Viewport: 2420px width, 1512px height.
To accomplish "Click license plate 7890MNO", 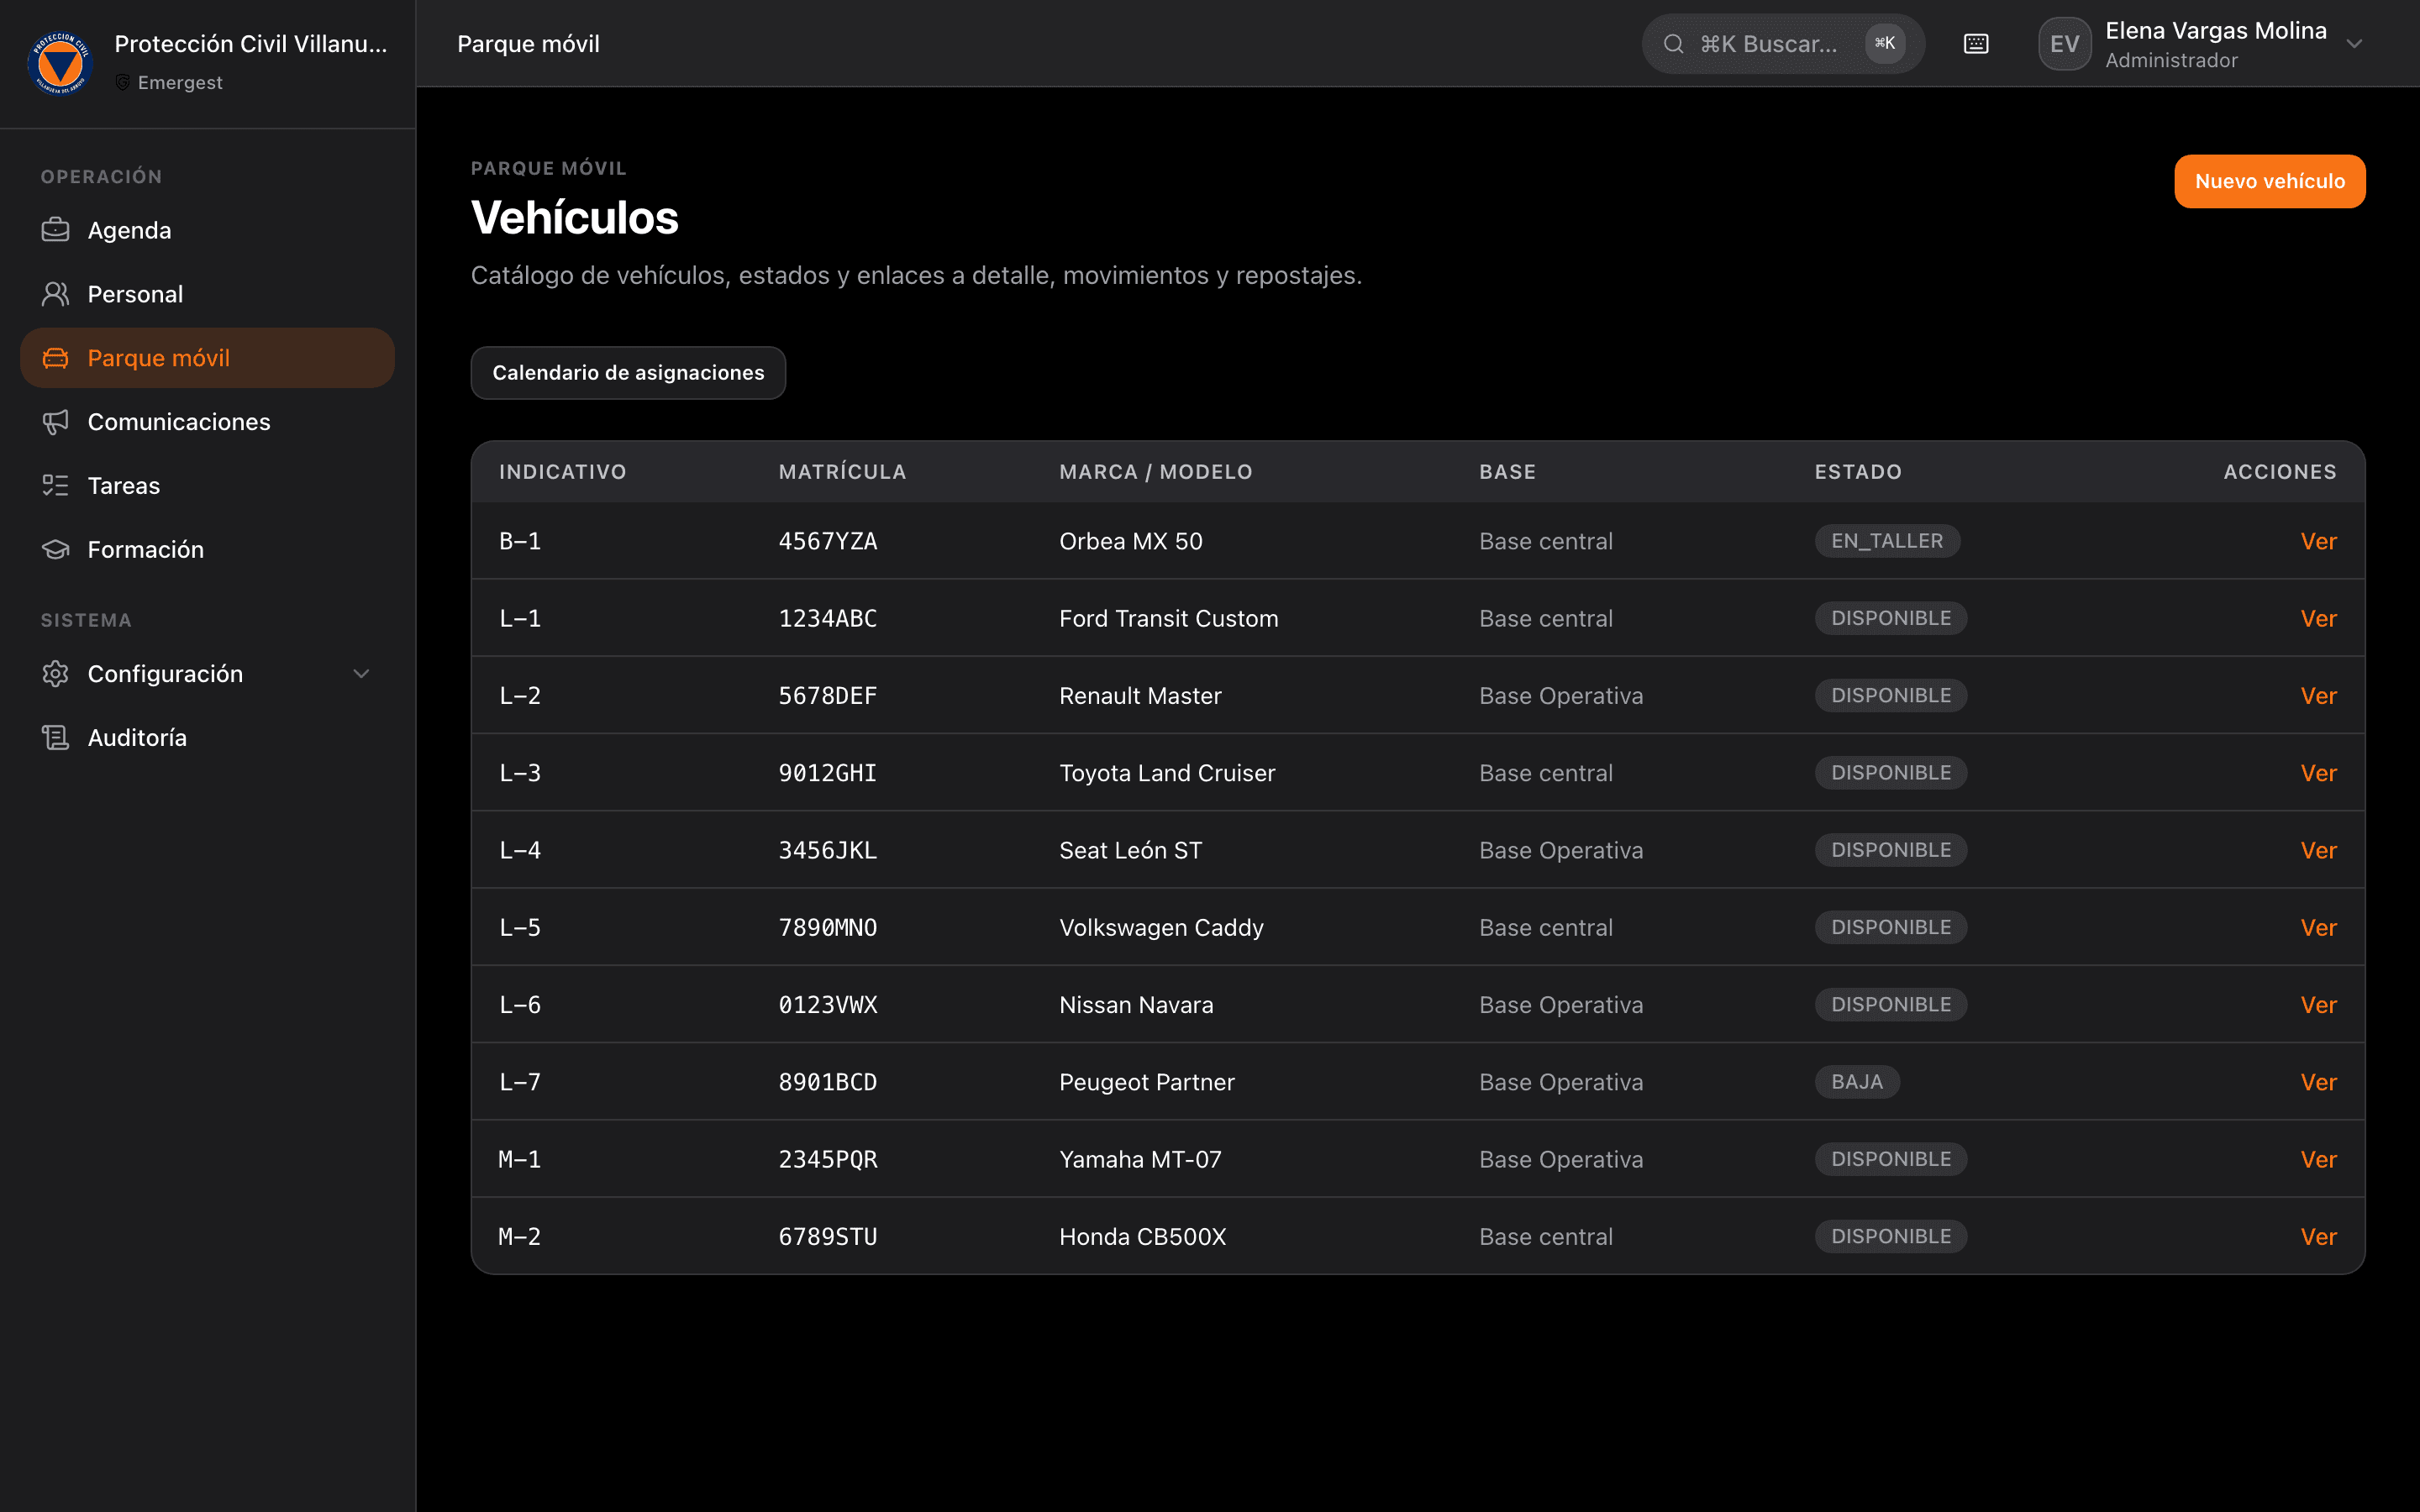I will 828,927.
